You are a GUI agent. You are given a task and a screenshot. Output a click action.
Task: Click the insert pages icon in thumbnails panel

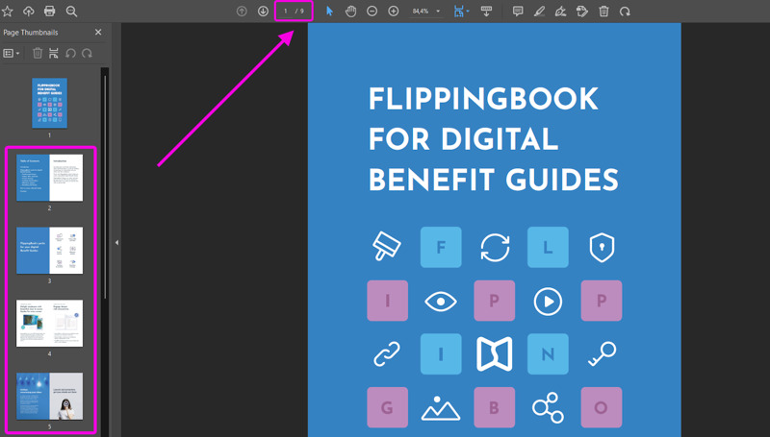[54, 53]
